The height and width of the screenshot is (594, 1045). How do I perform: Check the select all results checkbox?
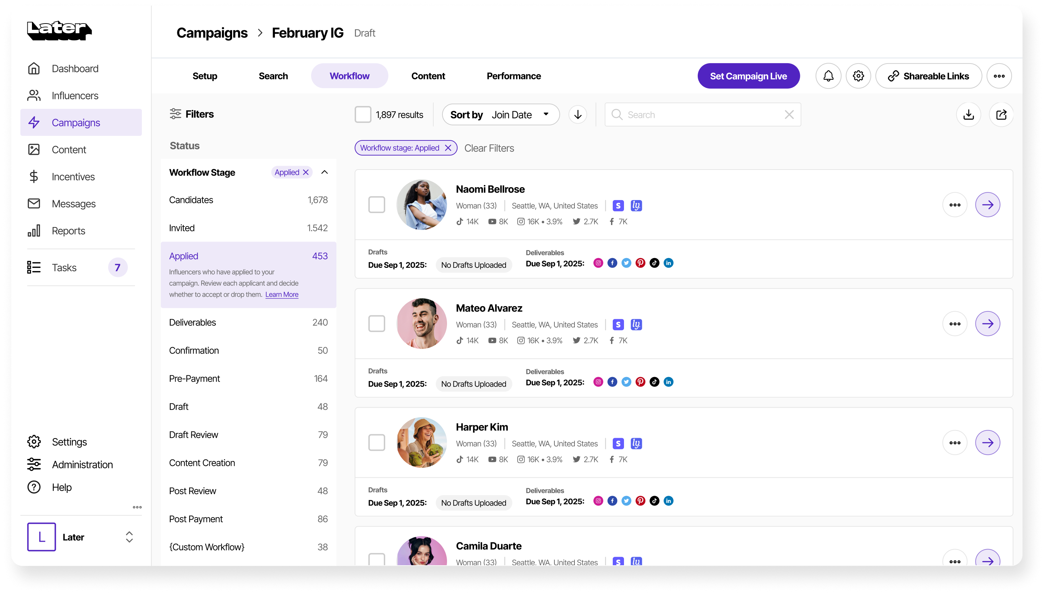pyautogui.click(x=363, y=115)
